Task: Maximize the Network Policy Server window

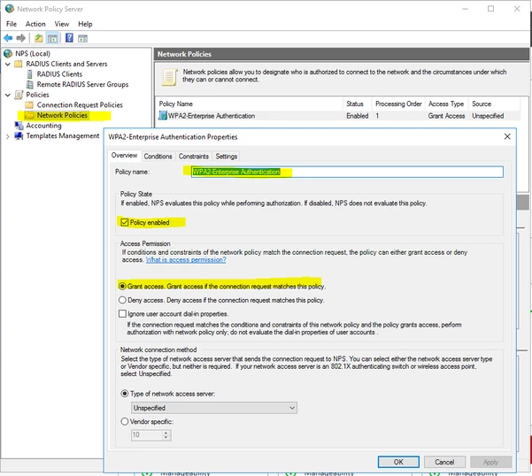Action: click(490, 9)
